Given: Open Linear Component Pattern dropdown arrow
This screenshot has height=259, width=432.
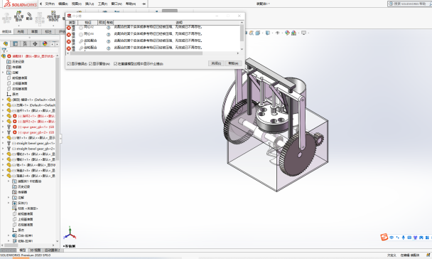Looking at the screenshot, I should tap(53, 26).
